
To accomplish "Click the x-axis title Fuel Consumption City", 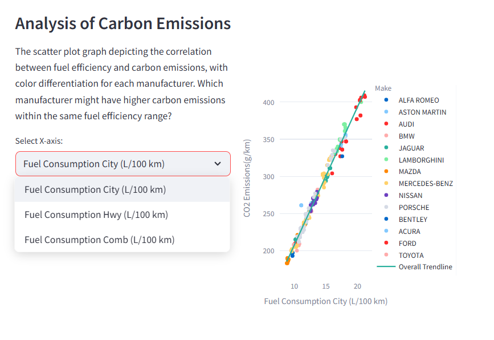I will [326, 301].
